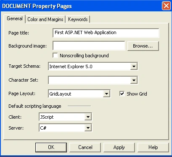Screen dimensions: 172x157
Task: Enable the Nonscrolling background checkbox
Action: coord(55,56)
